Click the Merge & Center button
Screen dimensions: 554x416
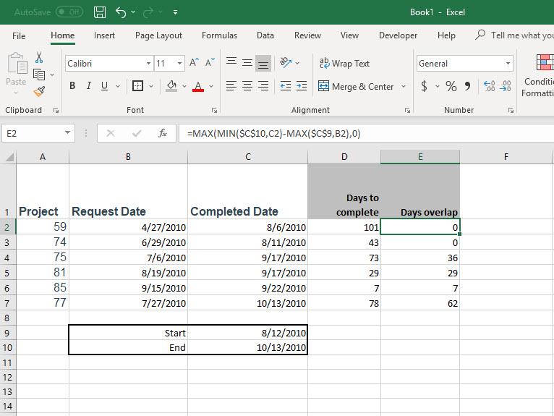click(x=356, y=87)
